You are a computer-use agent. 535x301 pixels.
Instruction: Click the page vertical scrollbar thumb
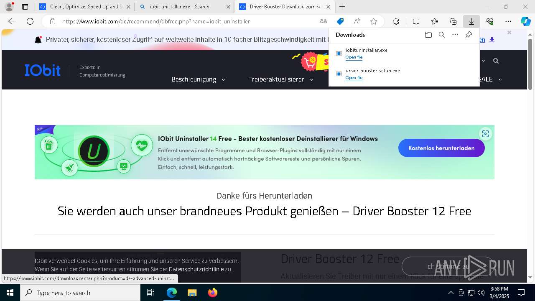tap(530, 64)
